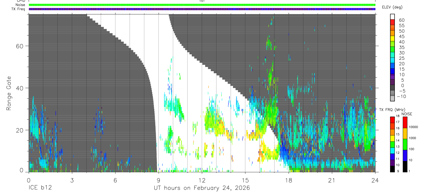Click x-axis tick label '9'

coord(158,181)
